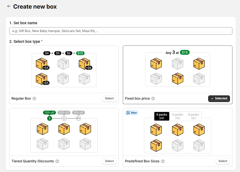This screenshot has height=172, width=240.
Task: Click the back arrow beside Create new box
Action: coord(9,6)
